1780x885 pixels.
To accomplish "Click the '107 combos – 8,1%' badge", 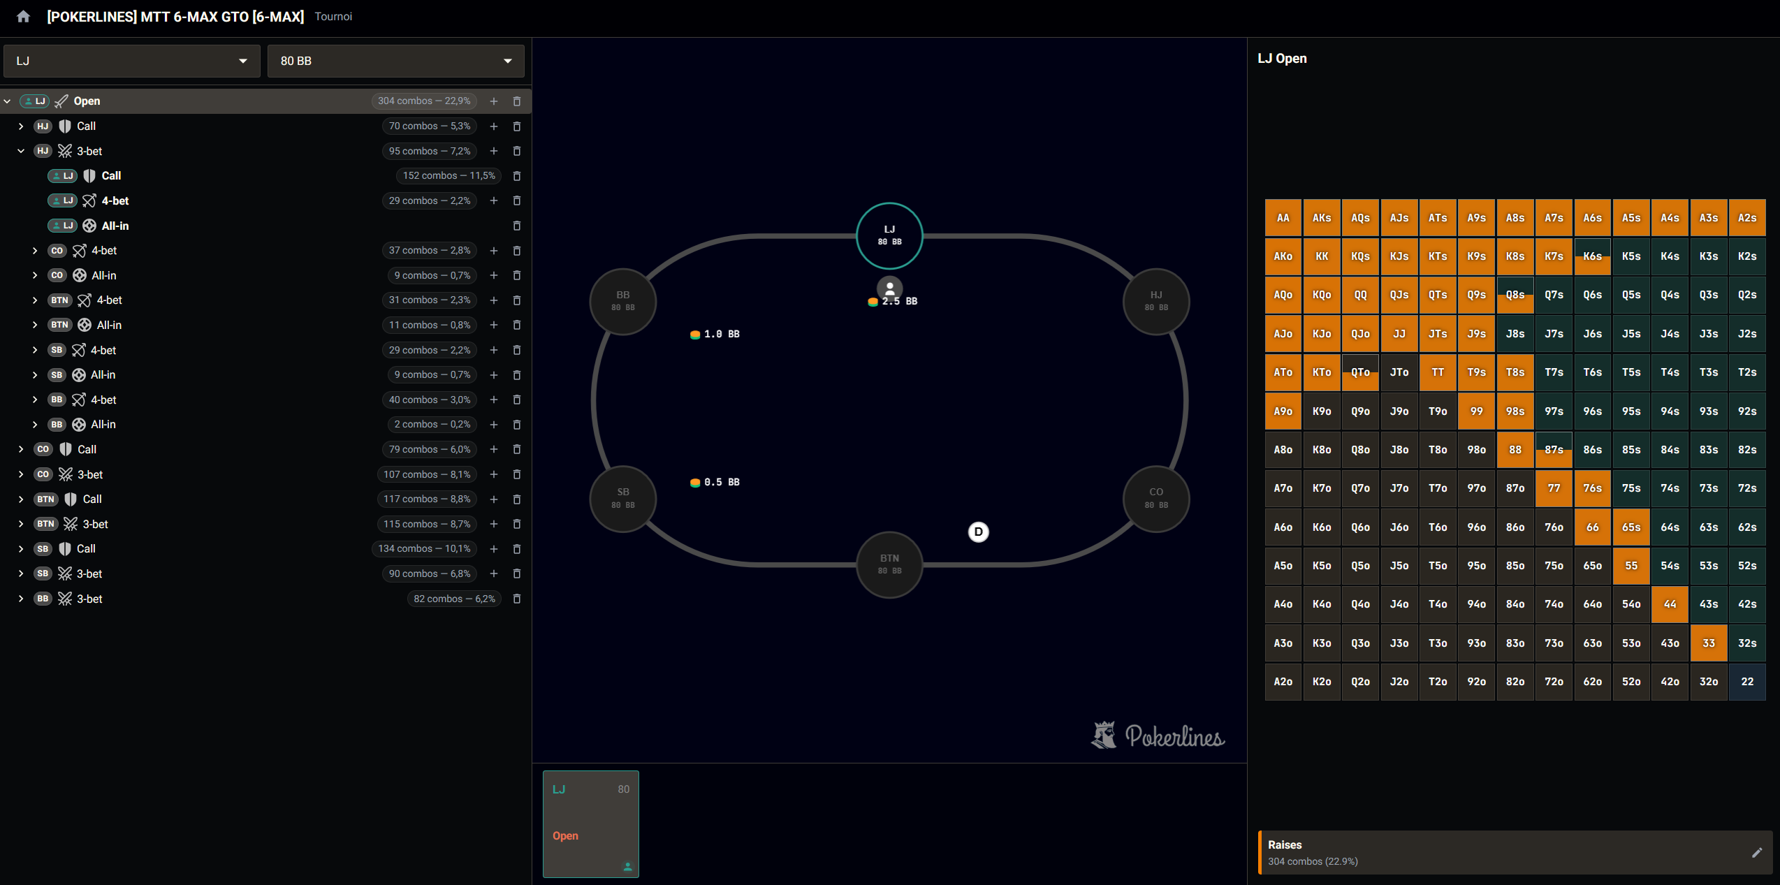I will click(427, 474).
